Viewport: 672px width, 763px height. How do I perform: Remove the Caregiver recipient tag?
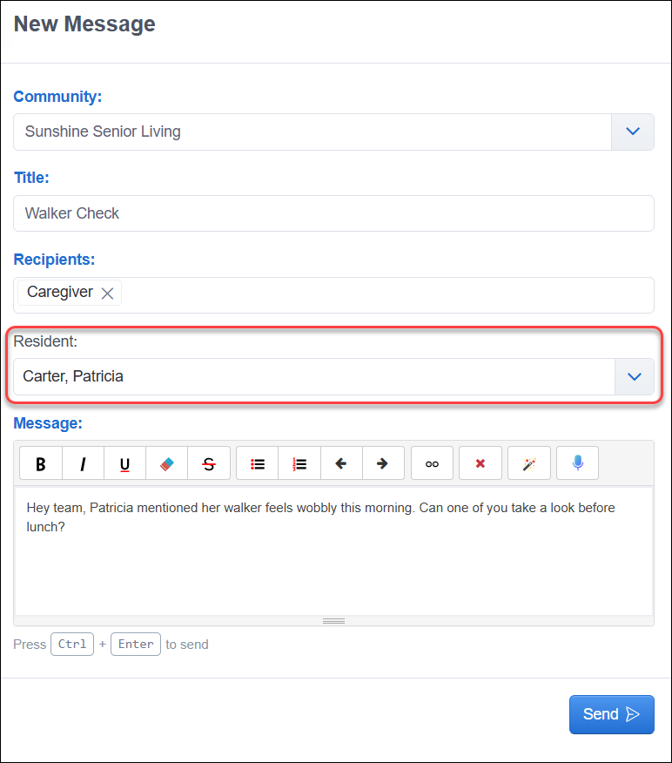coord(107,293)
